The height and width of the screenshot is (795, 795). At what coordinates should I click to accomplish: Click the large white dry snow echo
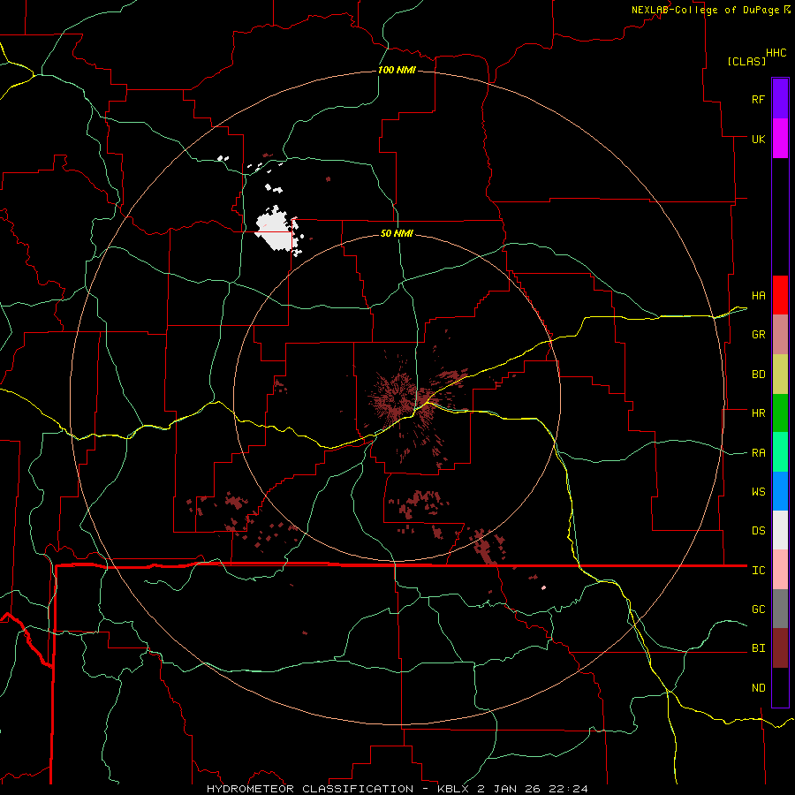pyautogui.click(x=276, y=231)
